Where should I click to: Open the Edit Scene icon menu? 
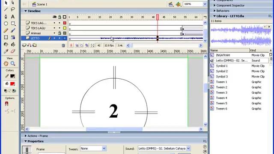[171, 4]
